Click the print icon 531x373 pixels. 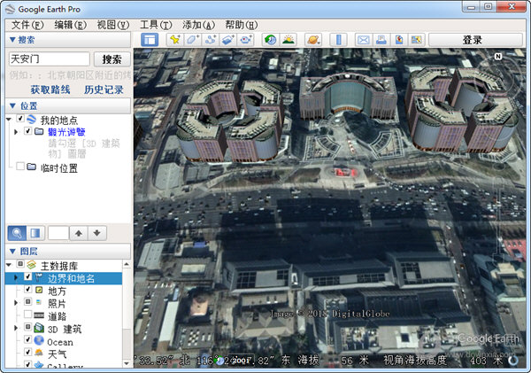[381, 40]
